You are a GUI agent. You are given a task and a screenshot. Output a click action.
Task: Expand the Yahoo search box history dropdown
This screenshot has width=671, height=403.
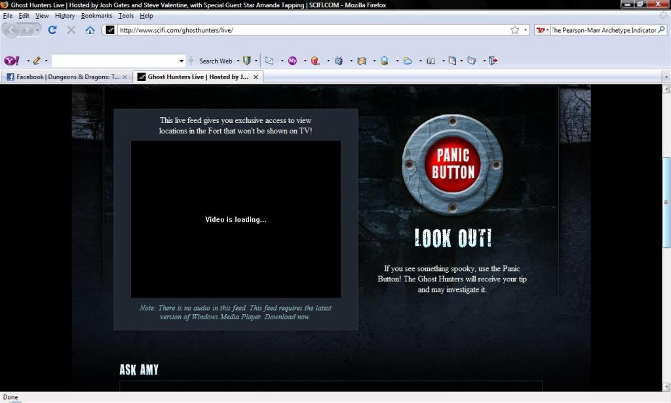coord(182,61)
